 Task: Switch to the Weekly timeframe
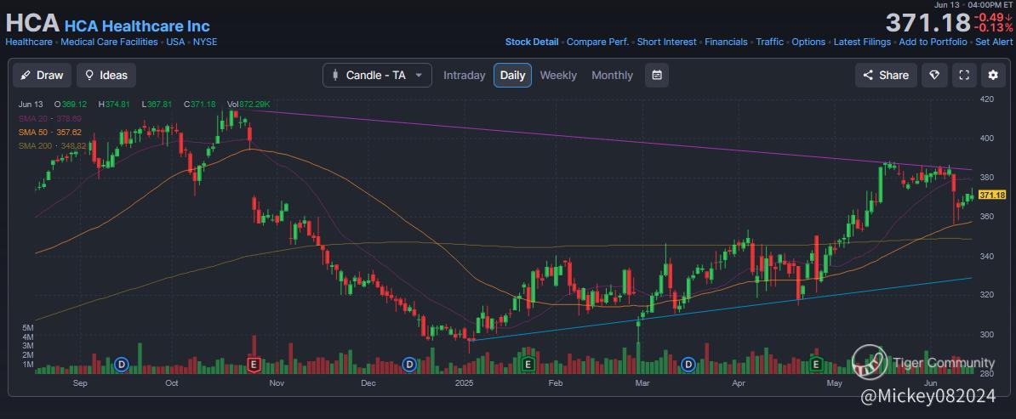coord(558,75)
